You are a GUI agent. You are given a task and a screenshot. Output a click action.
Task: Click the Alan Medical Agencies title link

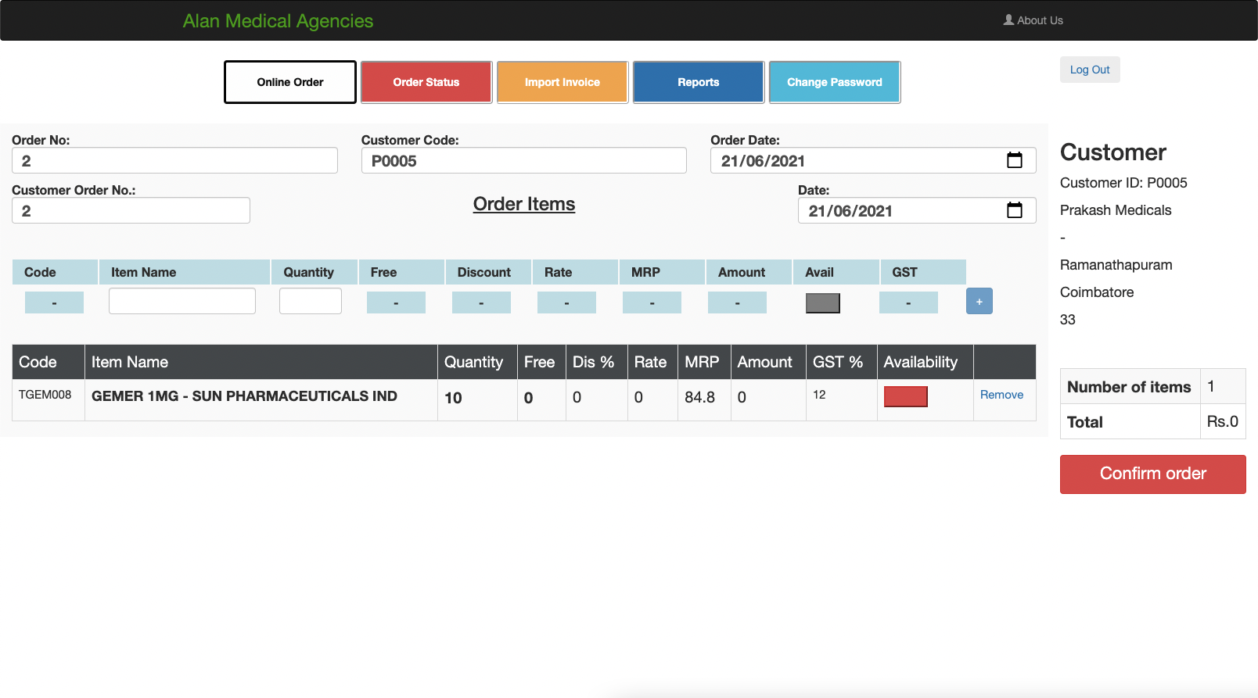278,21
